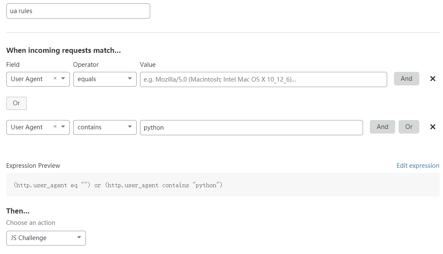443x254 pixels.
Task: Clear the first User Agent field selection
Action: (x=55, y=79)
